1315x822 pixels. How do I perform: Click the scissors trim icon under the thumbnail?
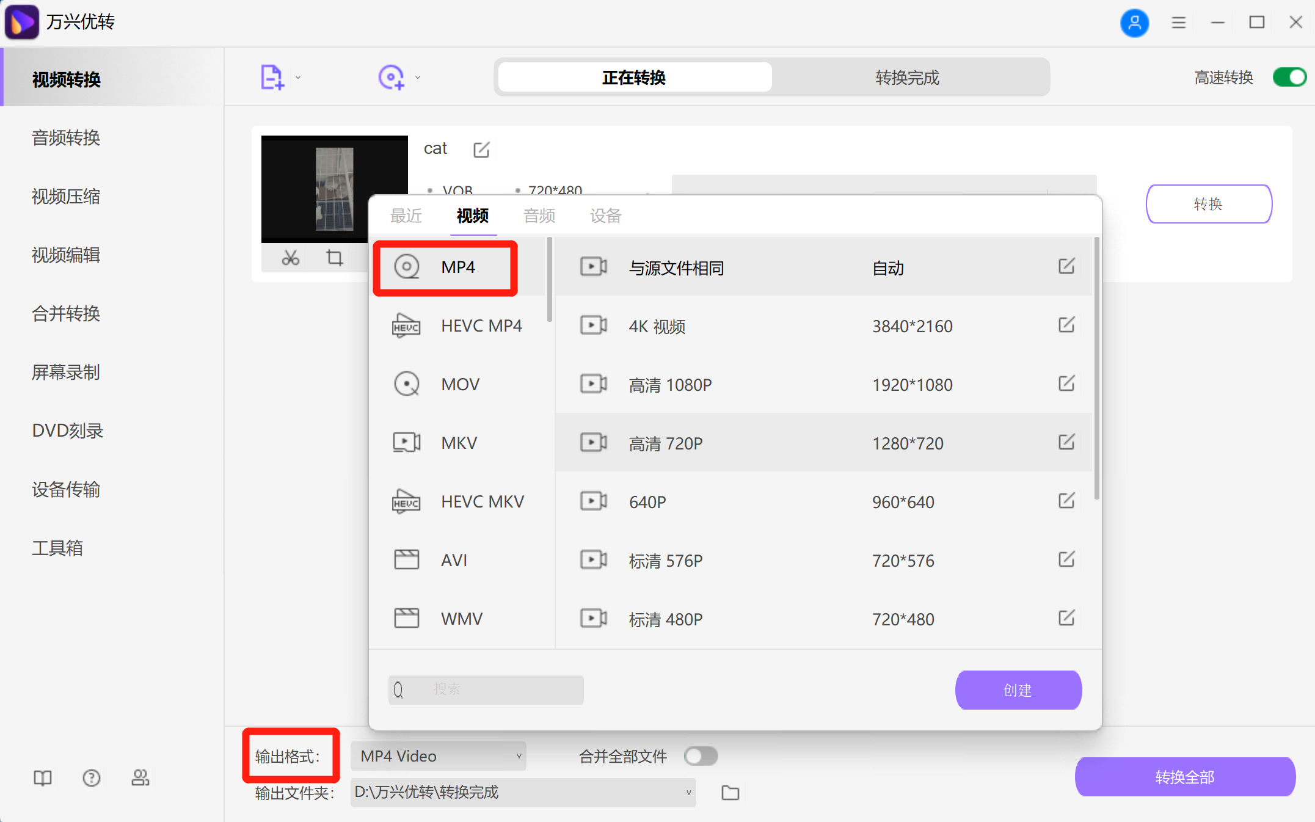(x=289, y=258)
